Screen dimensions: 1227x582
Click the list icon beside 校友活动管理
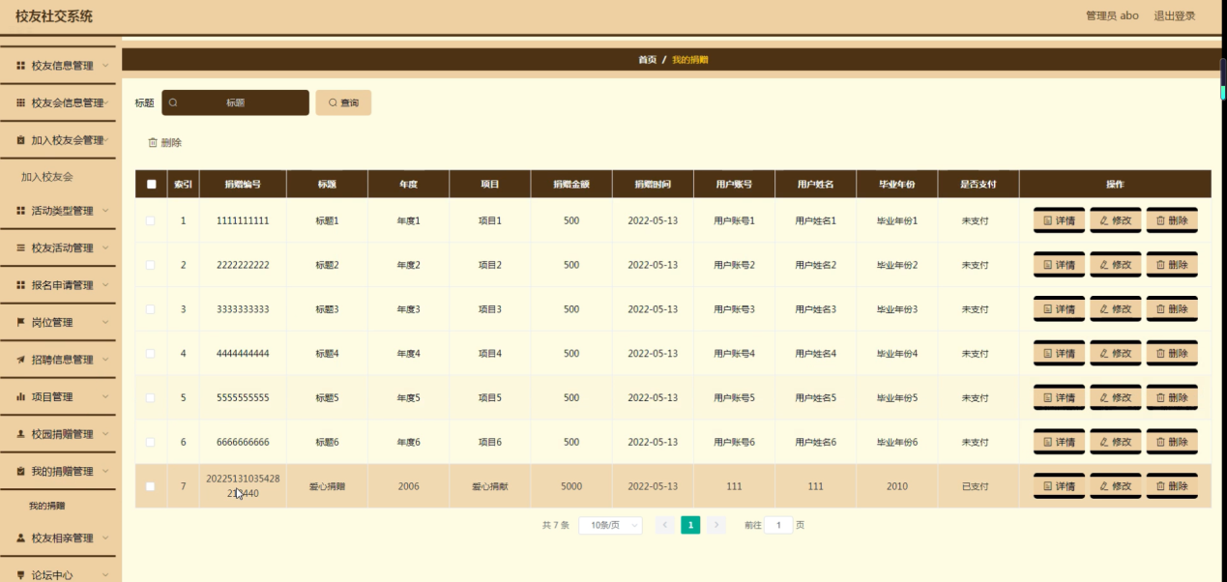21,247
